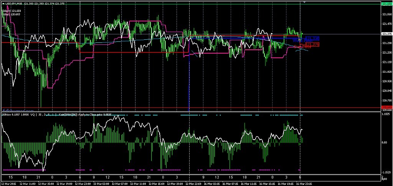The image size is (393, 186).
Task: Click the 0.00 level on indicator scale
Action: coord(385,142)
